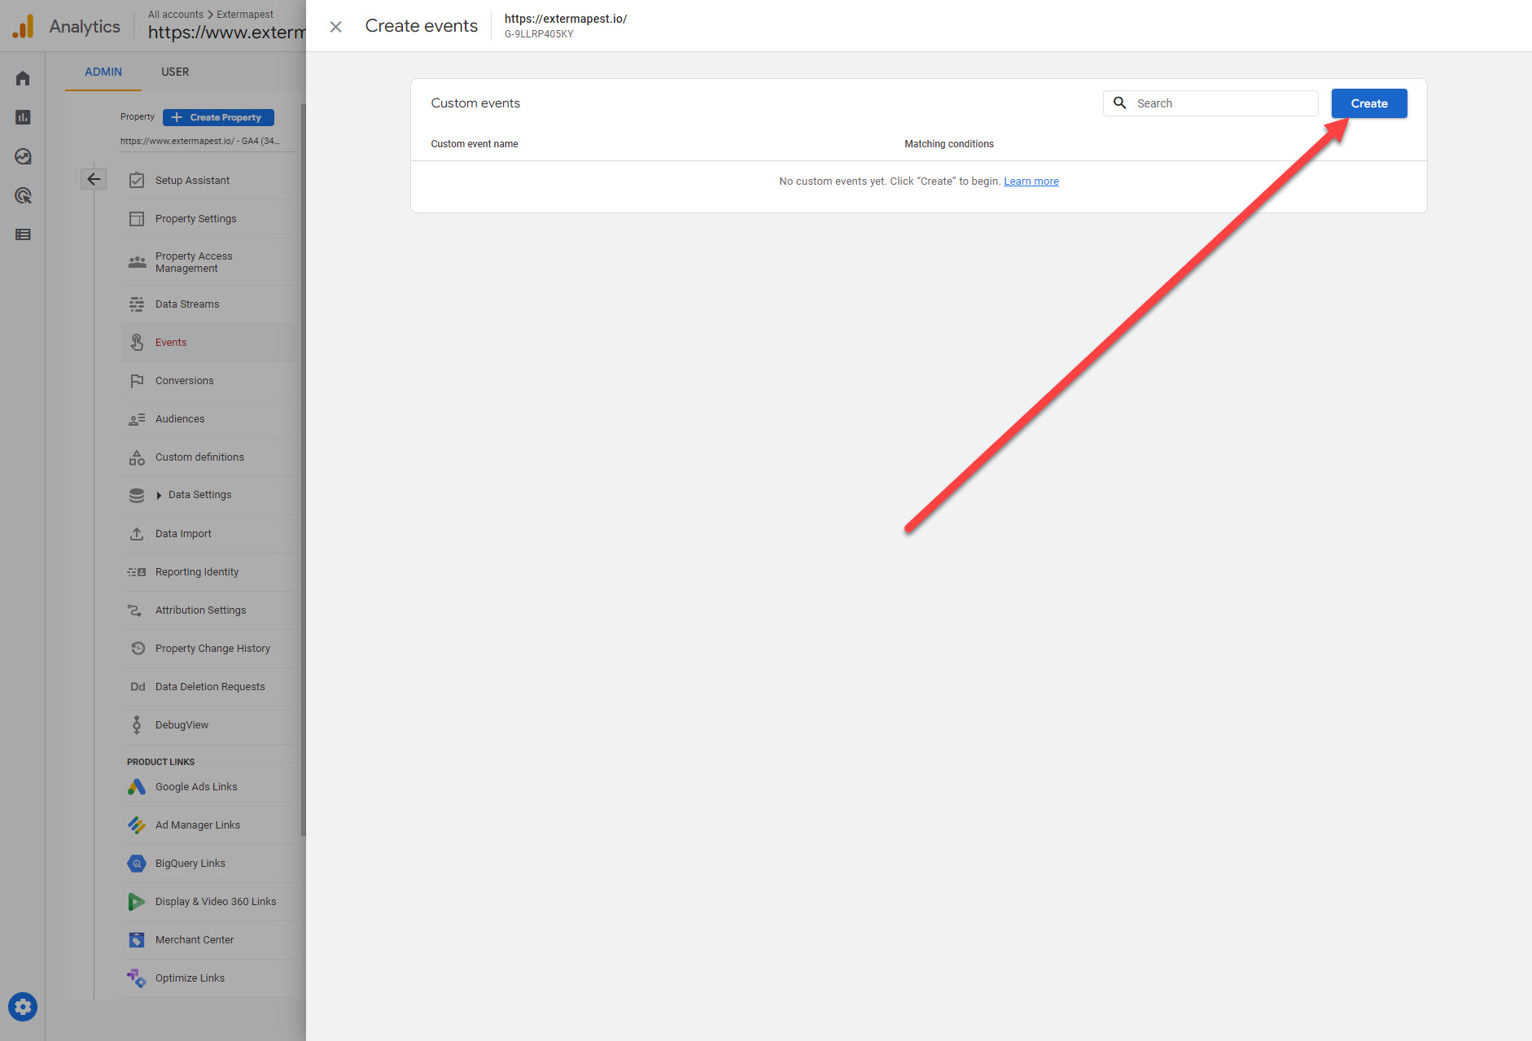
Task: Focus the custom events Search field
Action: [x=1221, y=103]
